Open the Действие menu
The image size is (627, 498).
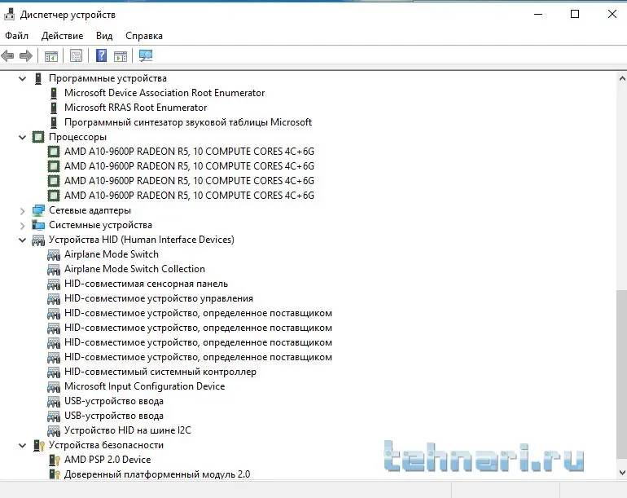pyautogui.click(x=63, y=36)
